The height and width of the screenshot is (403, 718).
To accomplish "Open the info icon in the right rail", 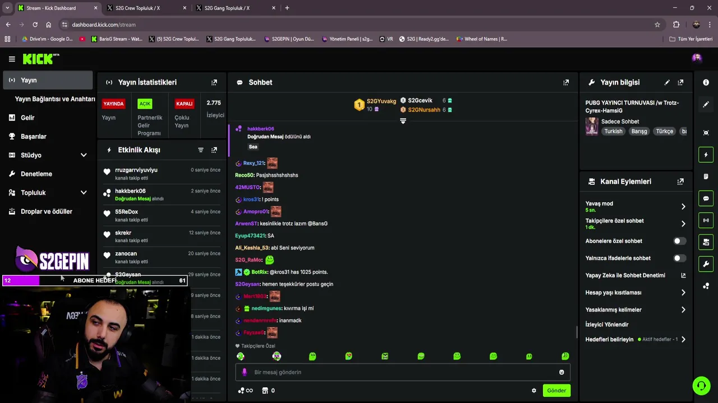I will pyautogui.click(x=706, y=82).
